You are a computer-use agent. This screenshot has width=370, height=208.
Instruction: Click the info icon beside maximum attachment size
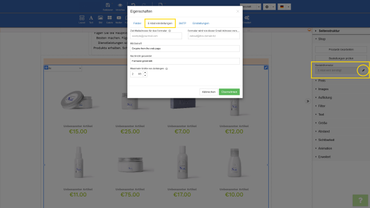point(166,69)
